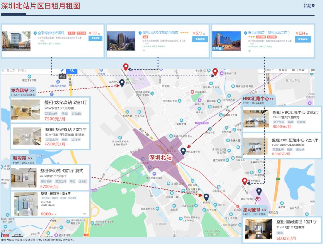
Task: Click the 创业花园 map marker
Action: click(139, 112)
